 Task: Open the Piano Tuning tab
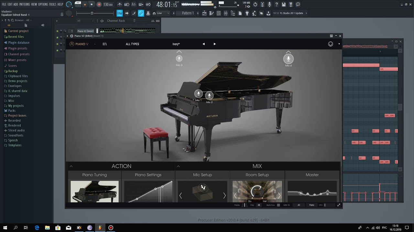(x=94, y=175)
